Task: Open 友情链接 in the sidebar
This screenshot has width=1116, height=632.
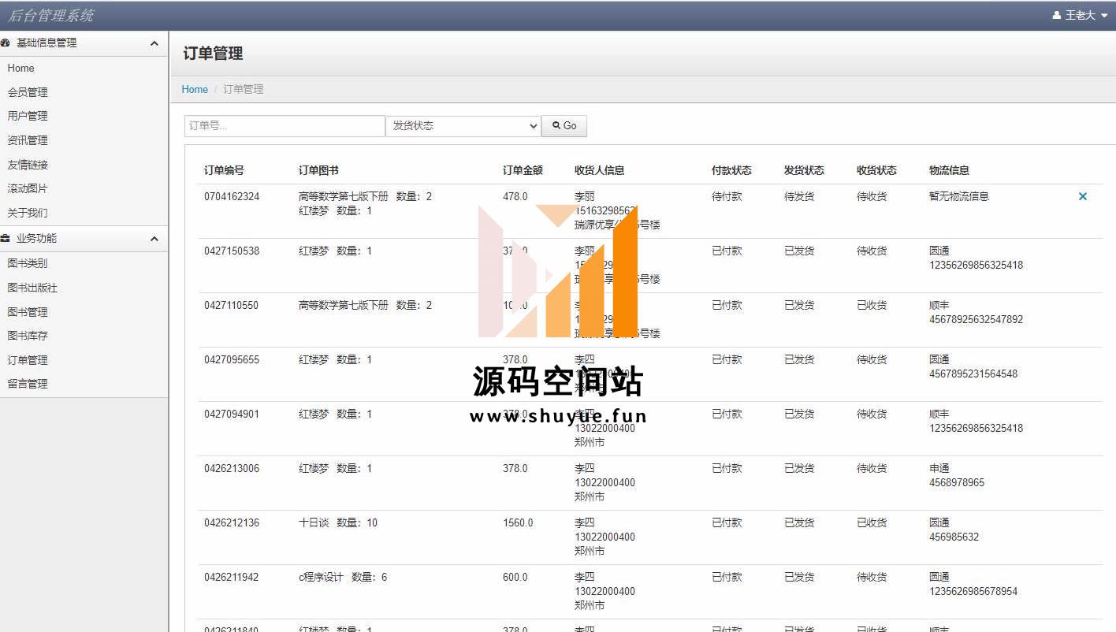Action: (x=28, y=165)
